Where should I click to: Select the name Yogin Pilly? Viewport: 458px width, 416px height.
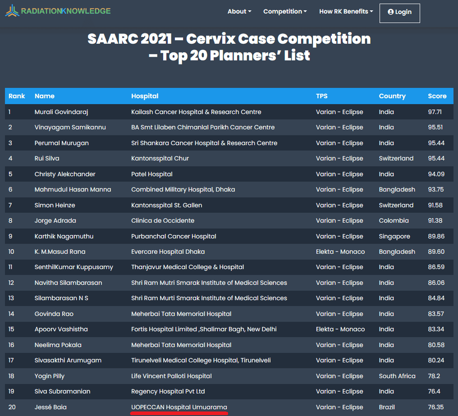coord(50,376)
